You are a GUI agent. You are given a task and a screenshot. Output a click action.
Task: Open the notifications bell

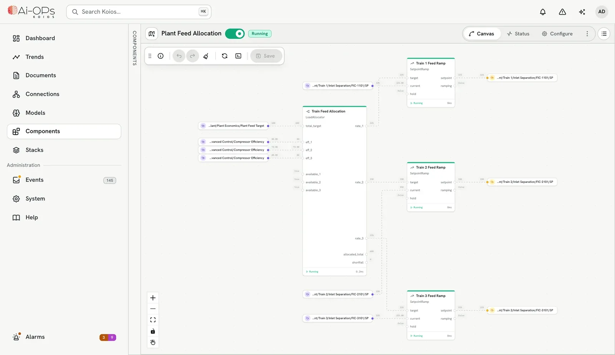coord(543,12)
